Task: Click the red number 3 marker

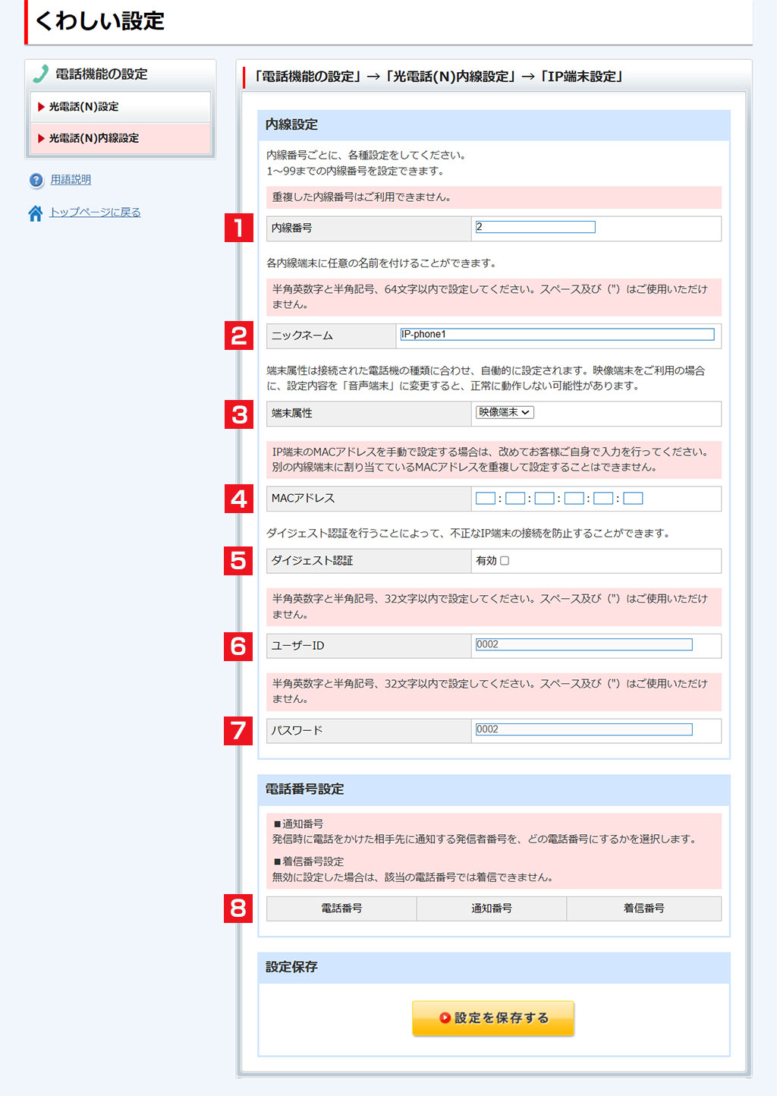Action: click(x=238, y=414)
